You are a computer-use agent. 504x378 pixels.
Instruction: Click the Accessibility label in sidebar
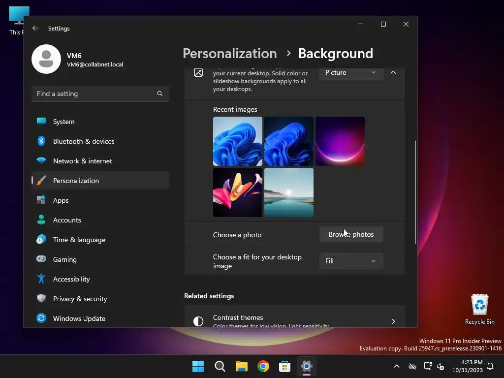[x=71, y=279]
